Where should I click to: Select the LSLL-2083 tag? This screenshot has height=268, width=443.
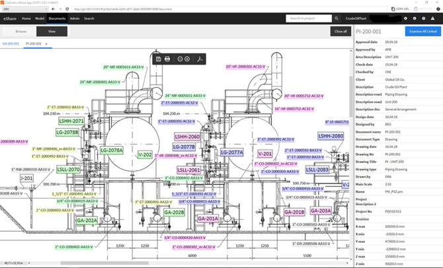[317, 170]
